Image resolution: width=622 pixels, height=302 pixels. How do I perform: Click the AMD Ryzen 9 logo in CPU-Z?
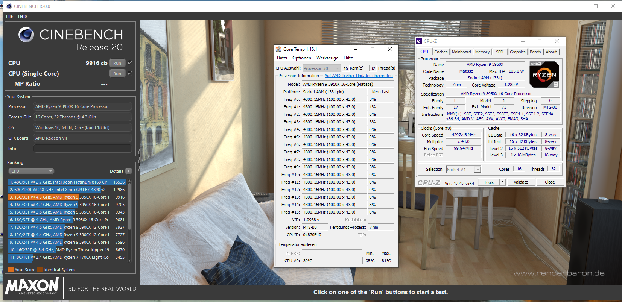[544, 74]
